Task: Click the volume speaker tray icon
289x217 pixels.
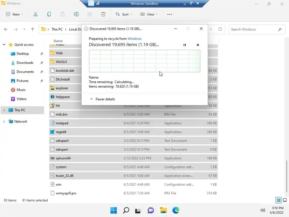Action: click(262, 210)
